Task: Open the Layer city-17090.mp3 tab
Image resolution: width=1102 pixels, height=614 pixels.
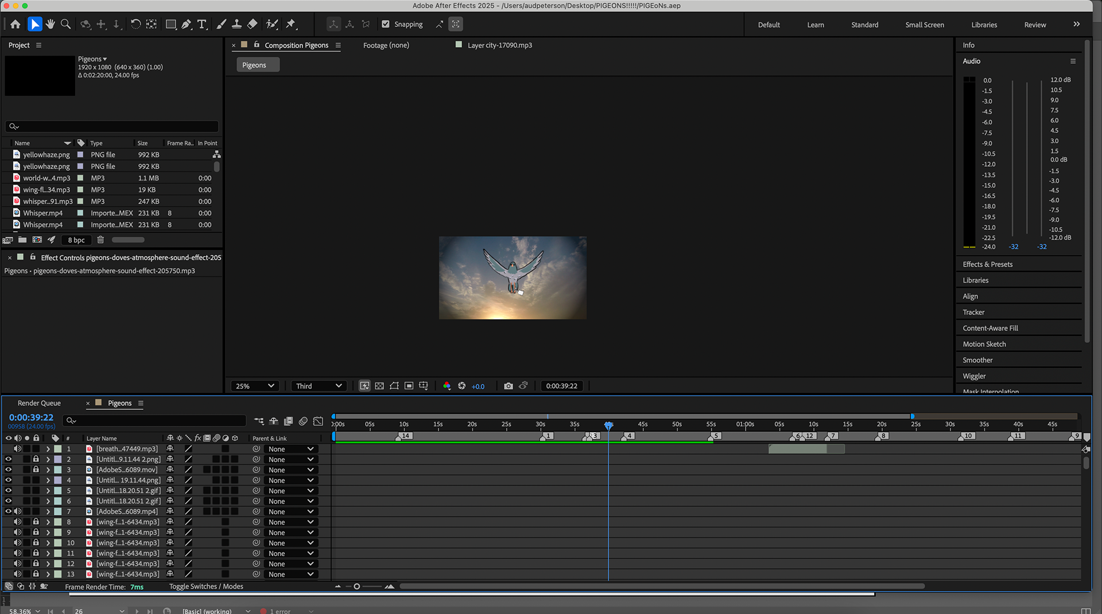Action: tap(500, 45)
